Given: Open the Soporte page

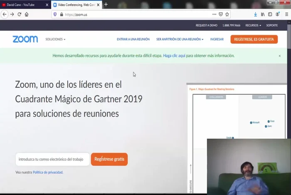Looking at the screenshot, I should pos(272,25).
